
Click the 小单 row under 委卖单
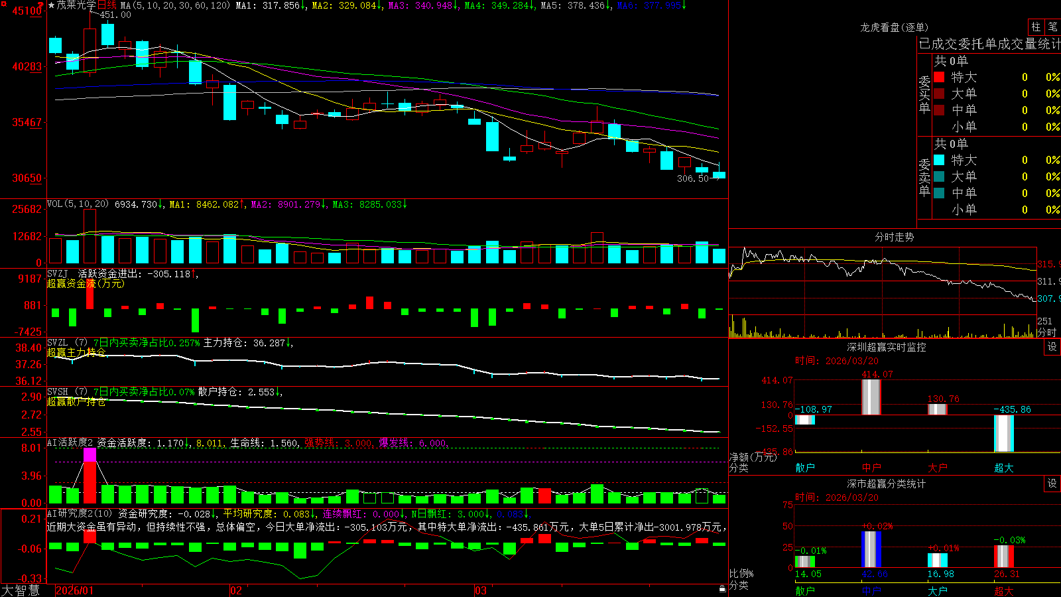[x=997, y=210]
